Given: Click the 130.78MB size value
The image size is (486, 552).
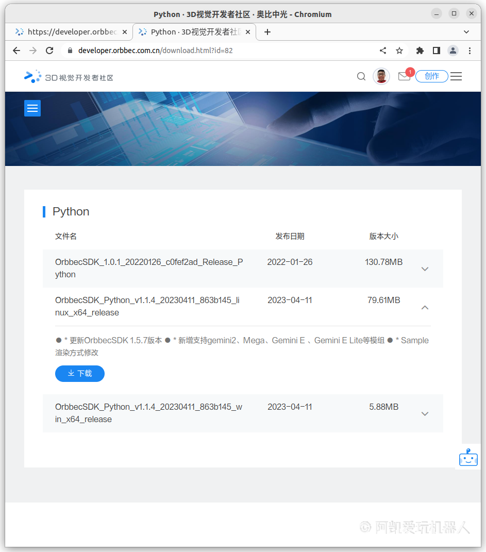Looking at the screenshot, I should 383,262.
